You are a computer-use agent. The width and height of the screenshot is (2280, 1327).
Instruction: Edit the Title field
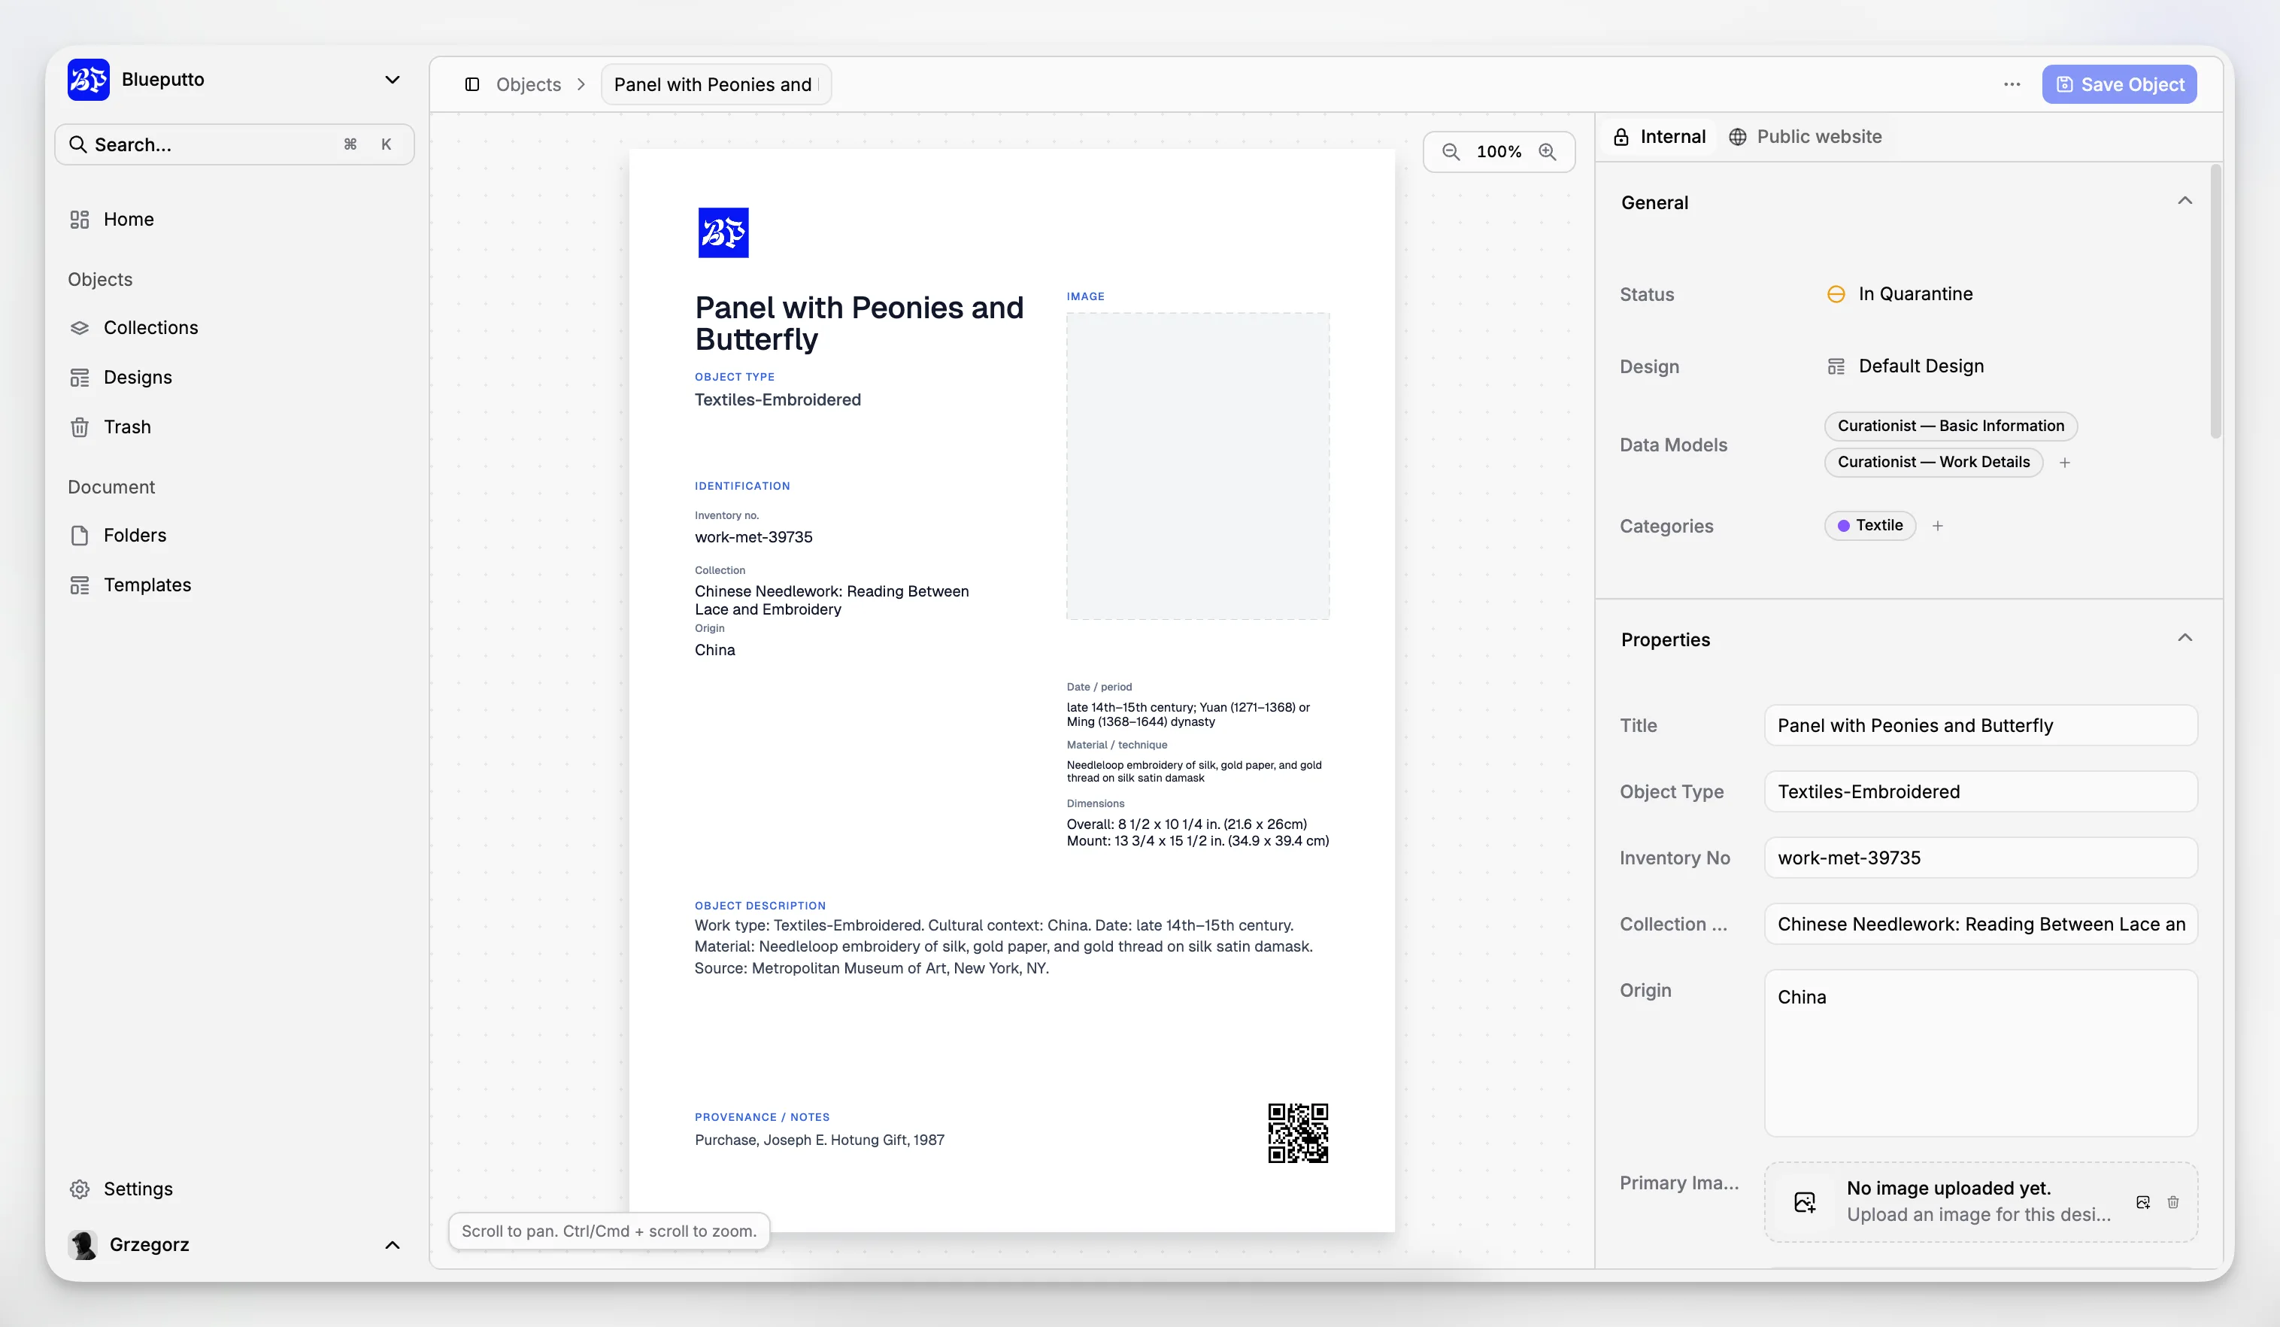pyautogui.click(x=1981, y=725)
